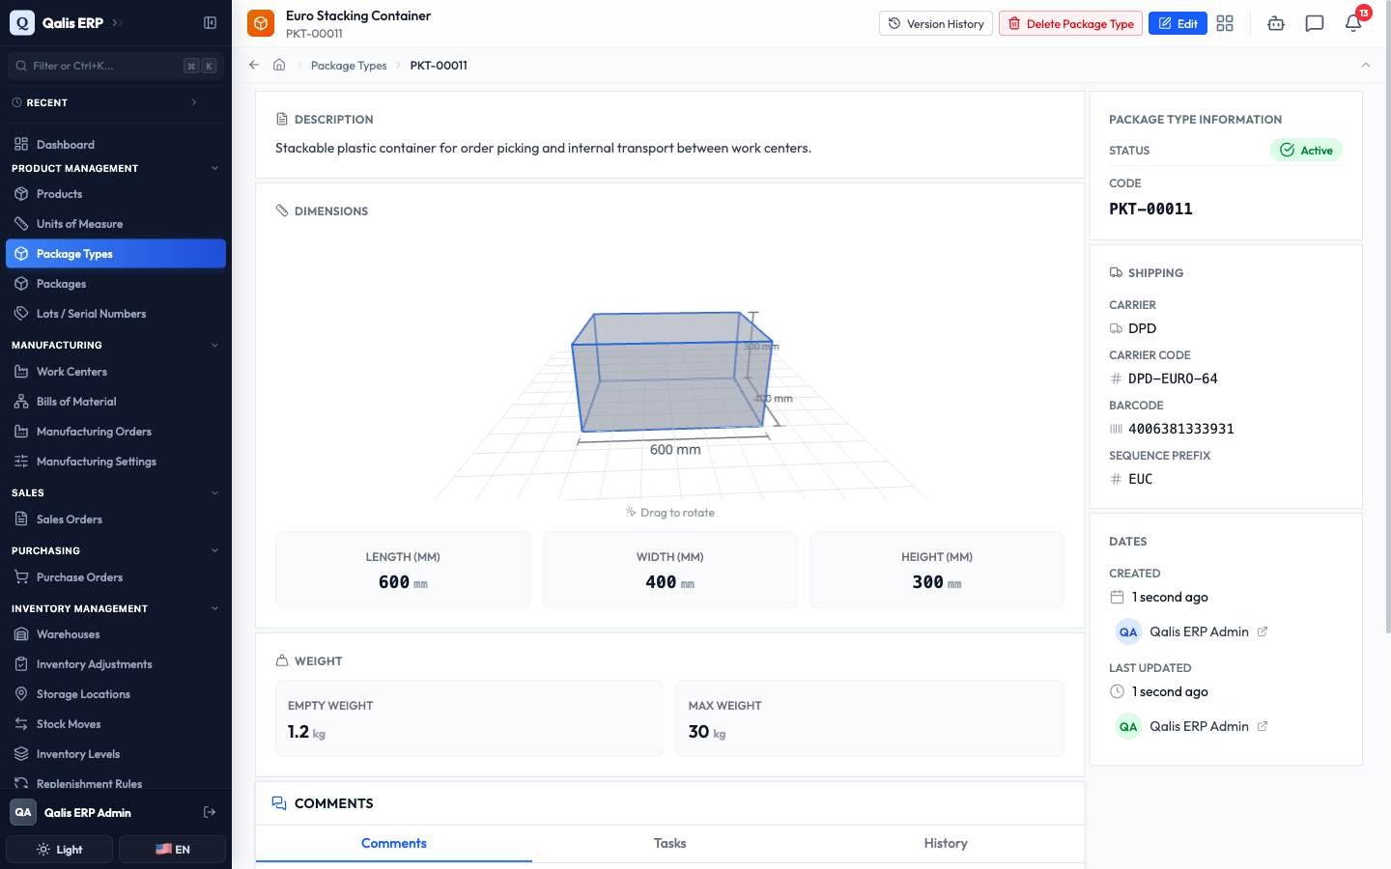Click Package Types breadcrumb link

coord(349,66)
